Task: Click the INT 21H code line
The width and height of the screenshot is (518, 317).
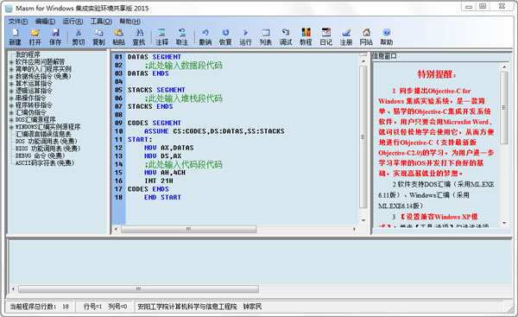Action: tap(159, 181)
